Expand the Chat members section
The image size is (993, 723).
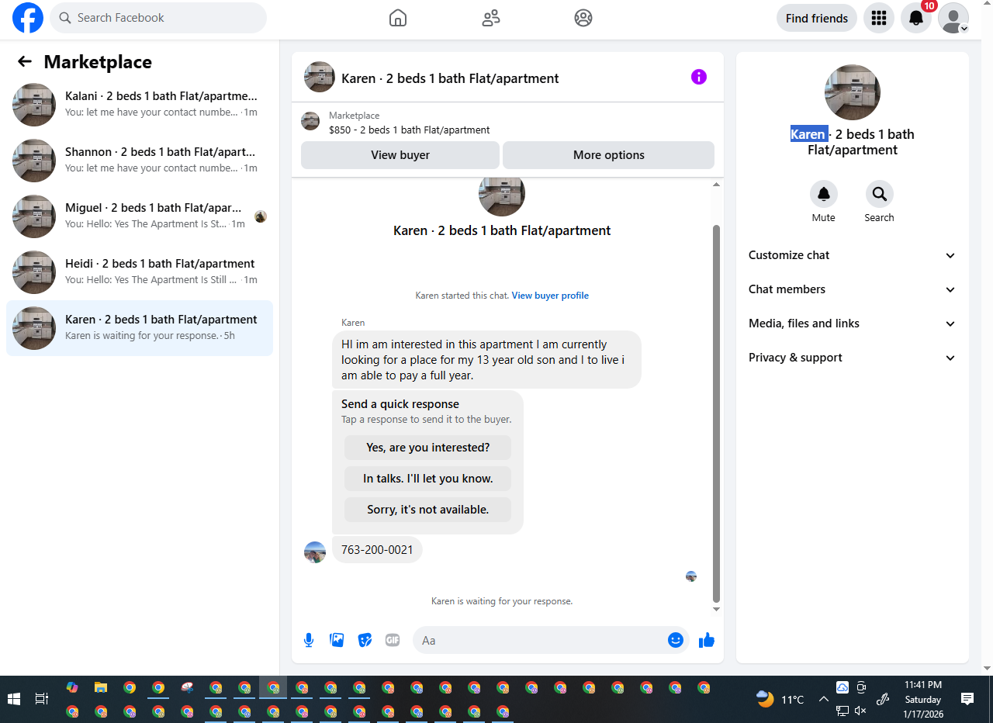[853, 289]
